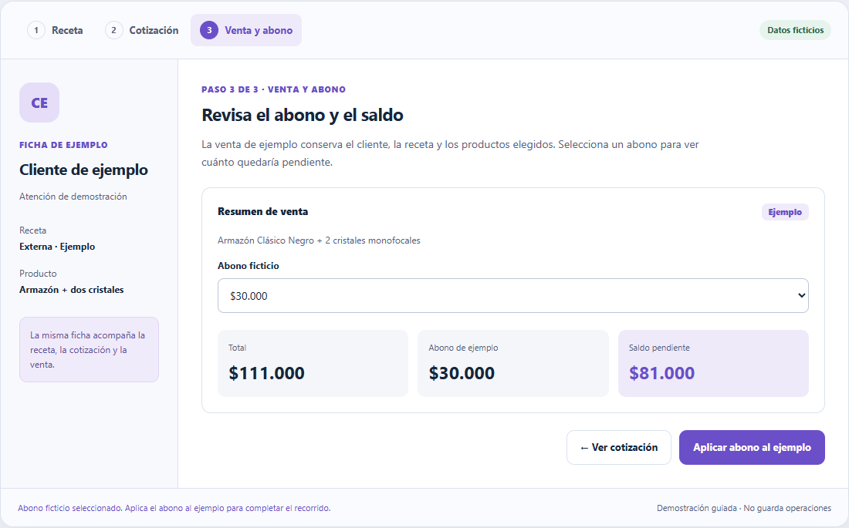
Task: Click Demostración guiada footer text
Action: pos(743,509)
